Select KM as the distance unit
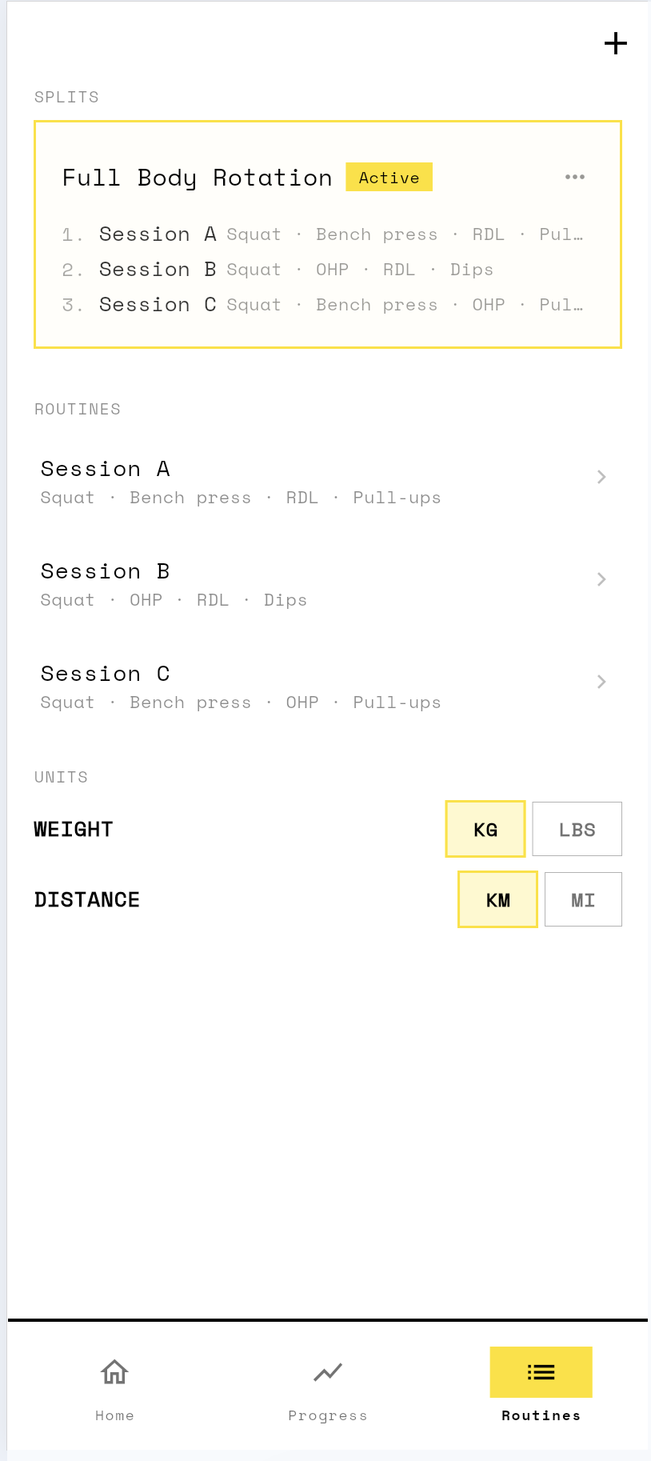The height and width of the screenshot is (1461, 651). coord(497,899)
